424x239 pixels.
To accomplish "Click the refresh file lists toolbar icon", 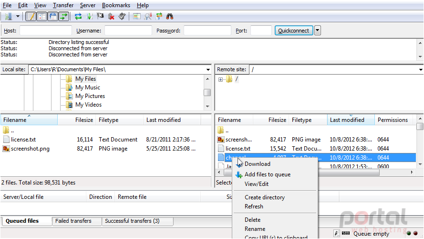I will (x=78, y=17).
